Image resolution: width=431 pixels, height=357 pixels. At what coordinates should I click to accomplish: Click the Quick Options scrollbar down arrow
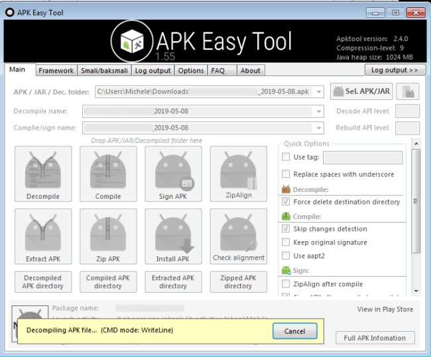[416, 291]
